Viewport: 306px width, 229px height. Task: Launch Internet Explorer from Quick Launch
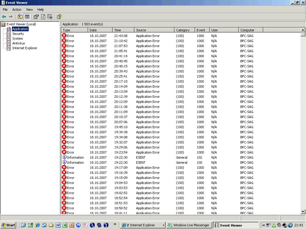pos(37,225)
